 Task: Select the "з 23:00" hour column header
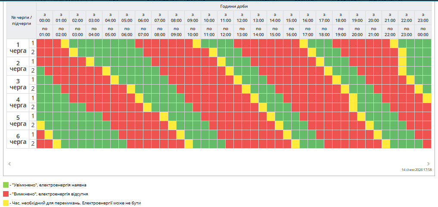point(423,17)
